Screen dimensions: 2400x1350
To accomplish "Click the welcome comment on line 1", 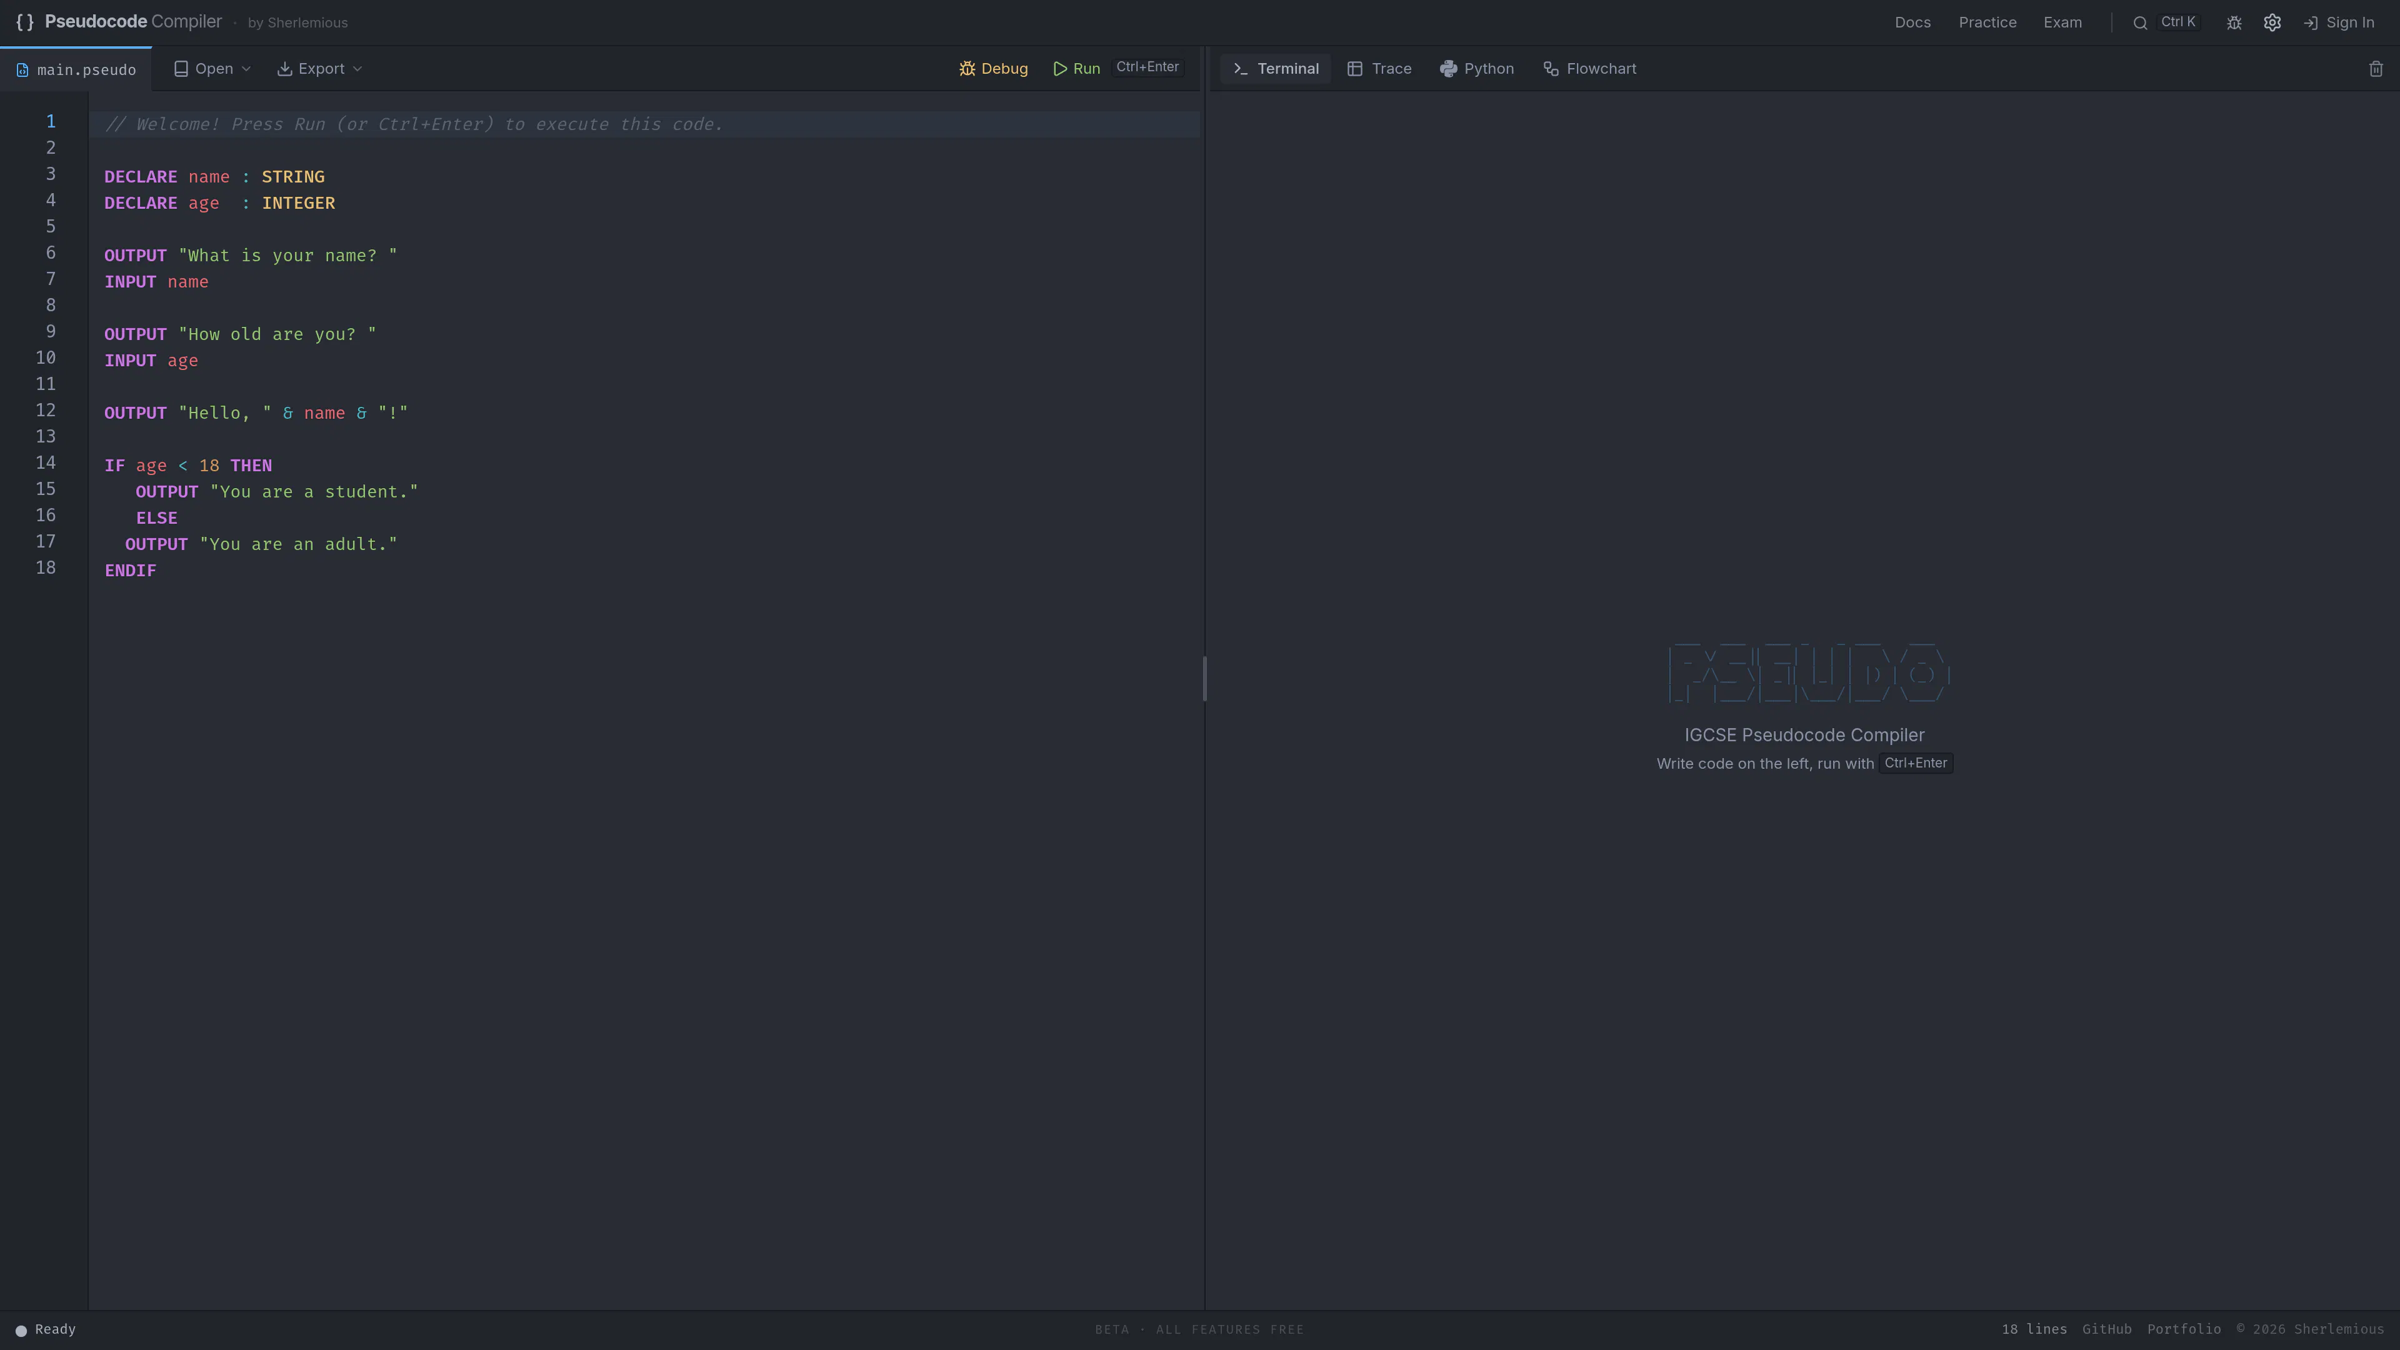I will [414, 125].
